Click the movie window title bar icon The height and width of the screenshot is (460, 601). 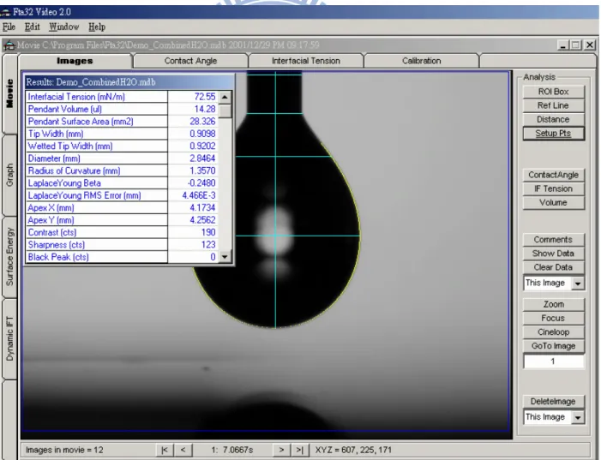tap(9, 45)
